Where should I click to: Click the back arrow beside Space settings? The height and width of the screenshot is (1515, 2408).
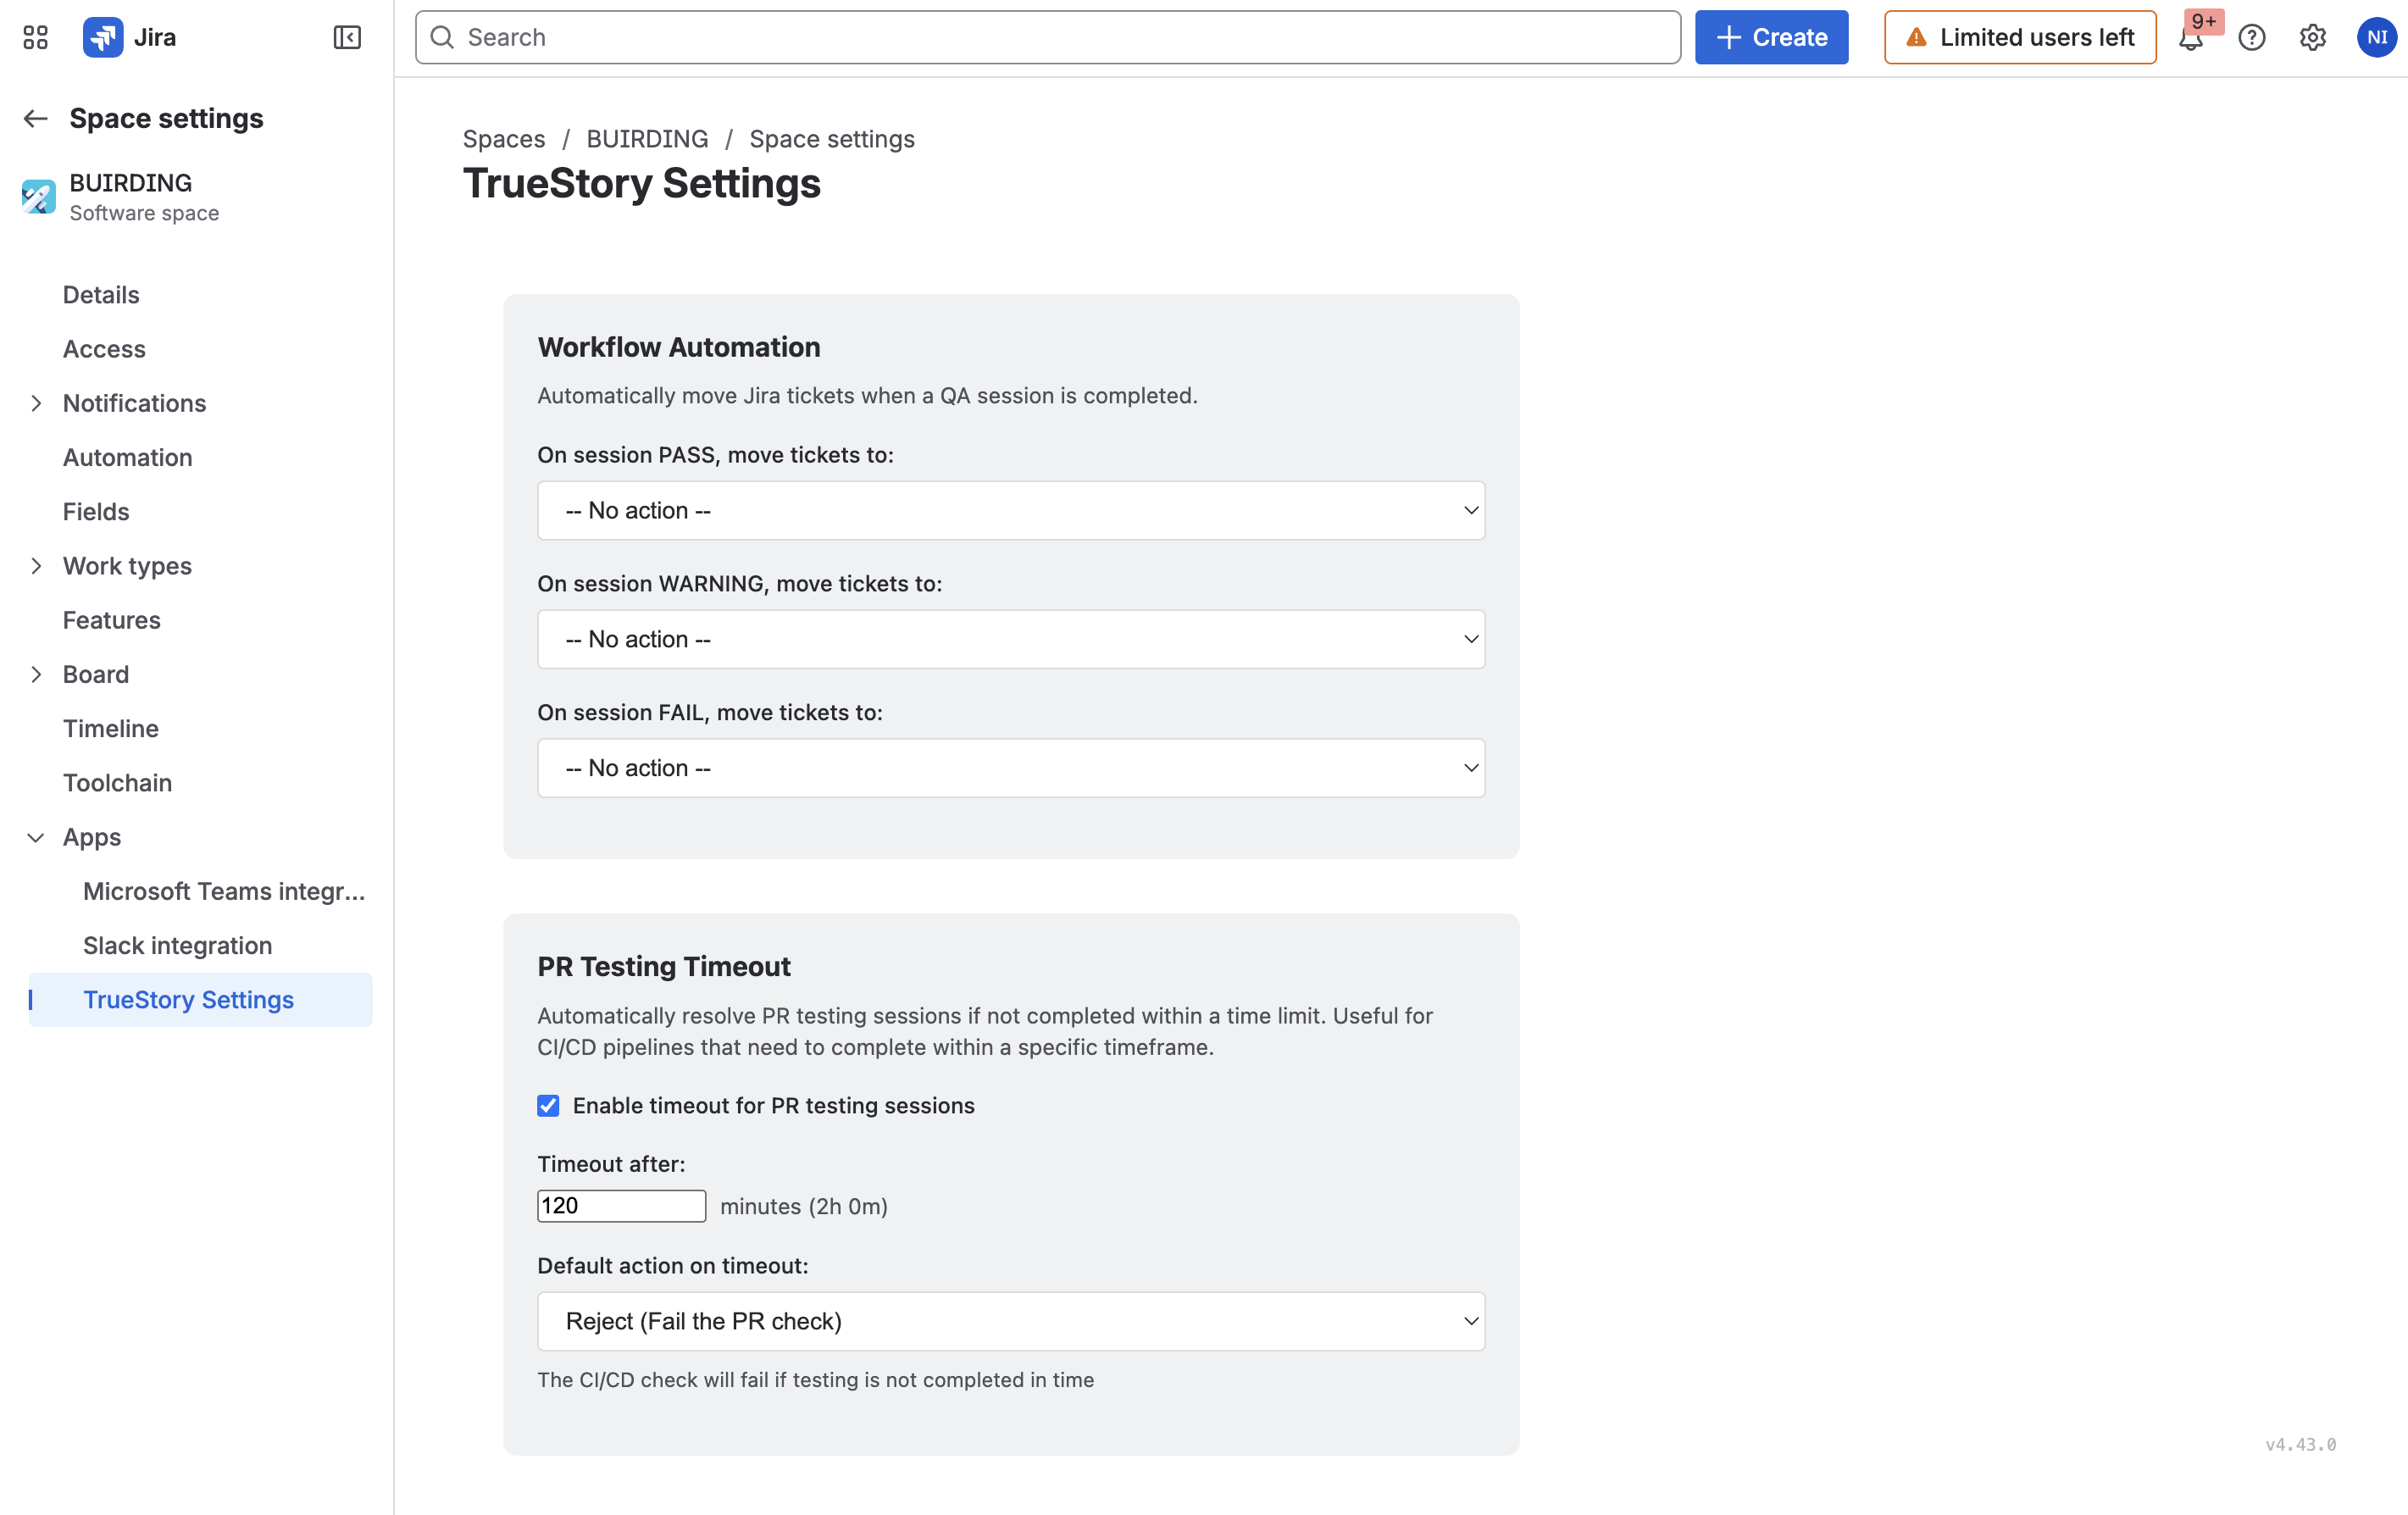click(x=36, y=118)
